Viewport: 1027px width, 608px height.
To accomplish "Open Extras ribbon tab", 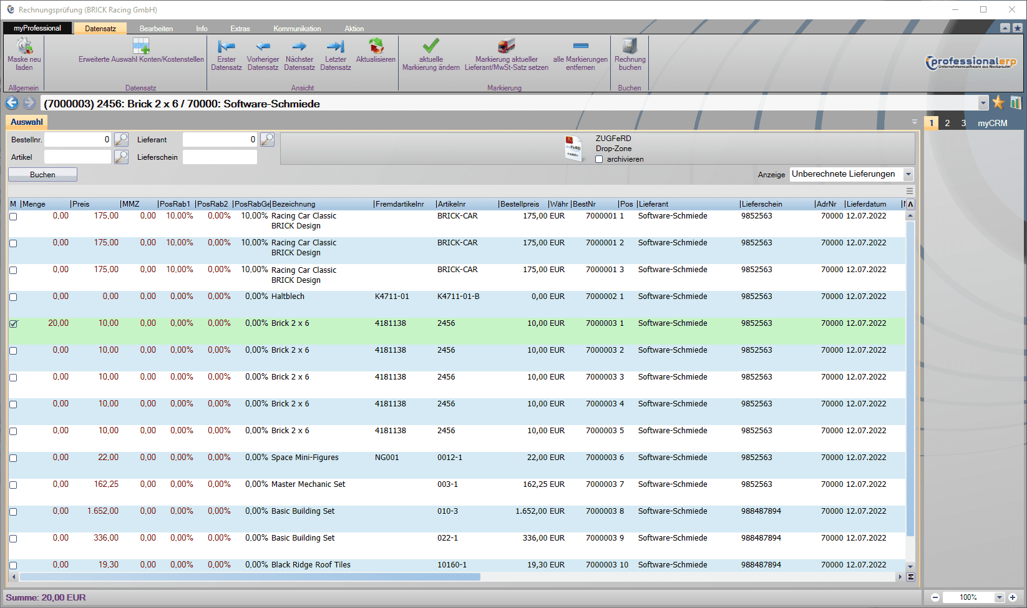I will tap(240, 29).
